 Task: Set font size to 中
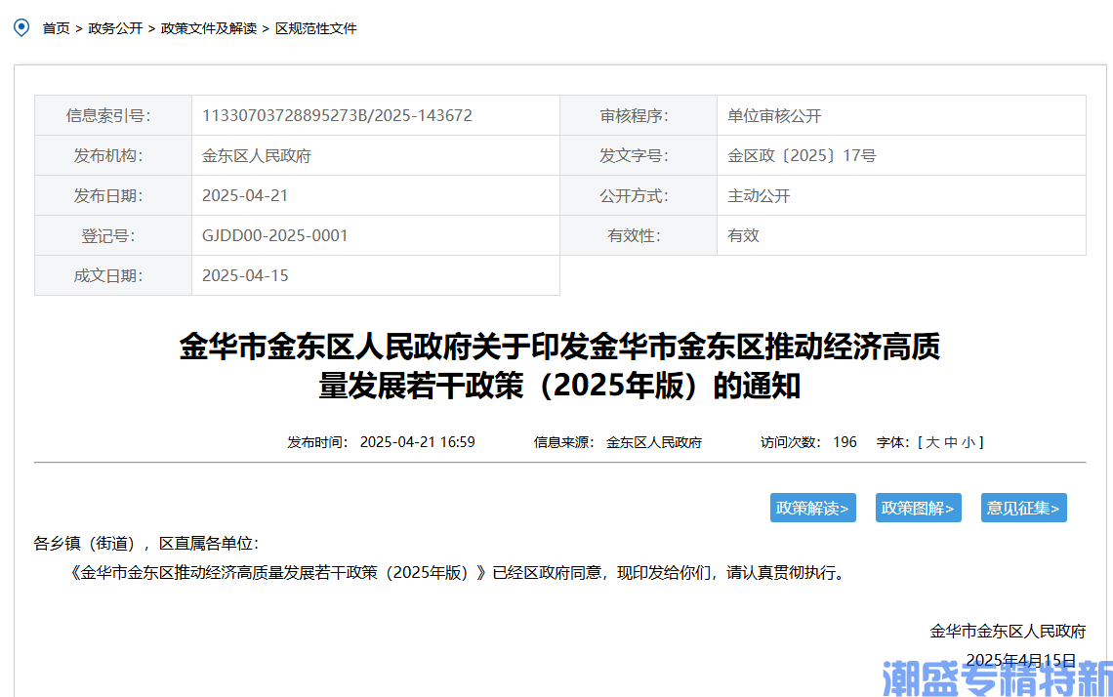pyautogui.click(x=951, y=442)
